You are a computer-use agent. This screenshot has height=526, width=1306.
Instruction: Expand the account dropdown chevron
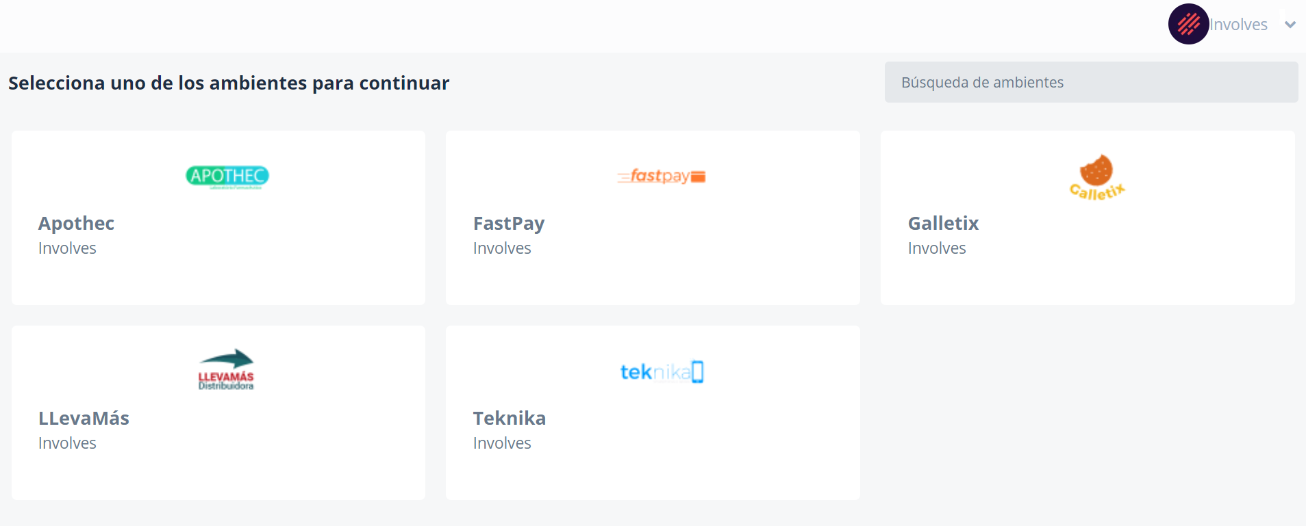[1290, 25]
